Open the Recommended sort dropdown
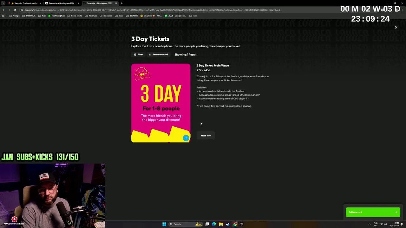The image size is (406, 228). pos(158,54)
